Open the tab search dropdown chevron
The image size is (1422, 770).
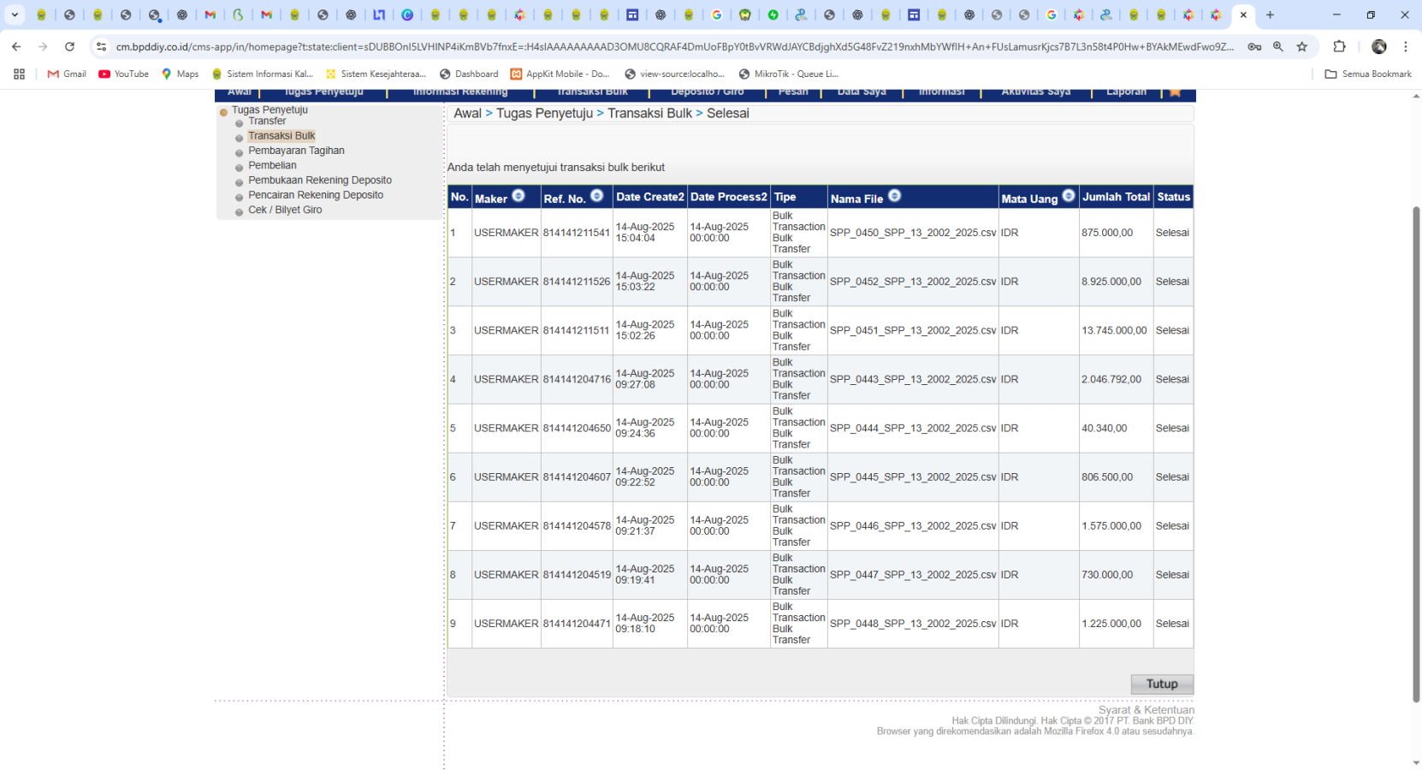(x=15, y=15)
